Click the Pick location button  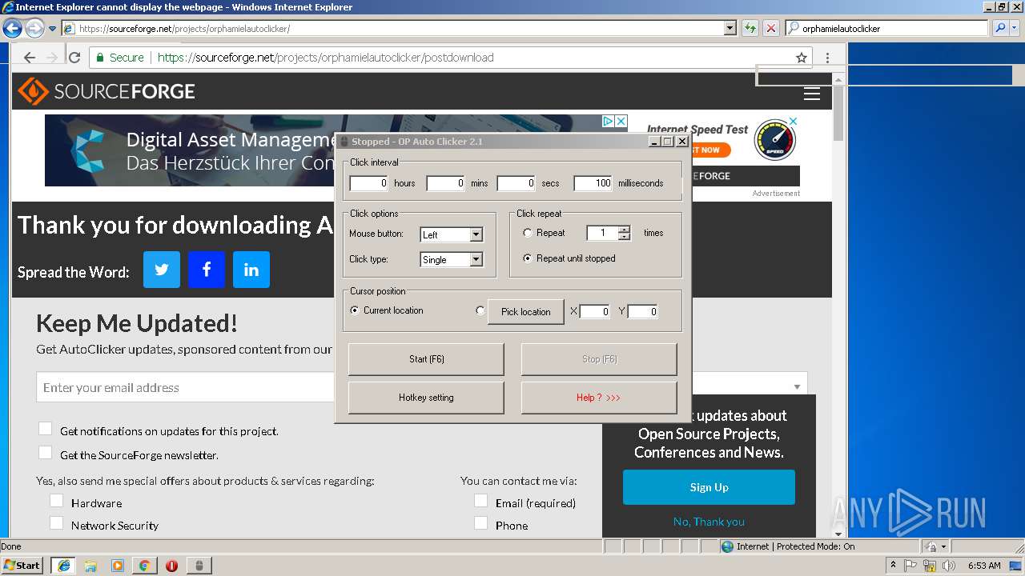pos(525,312)
